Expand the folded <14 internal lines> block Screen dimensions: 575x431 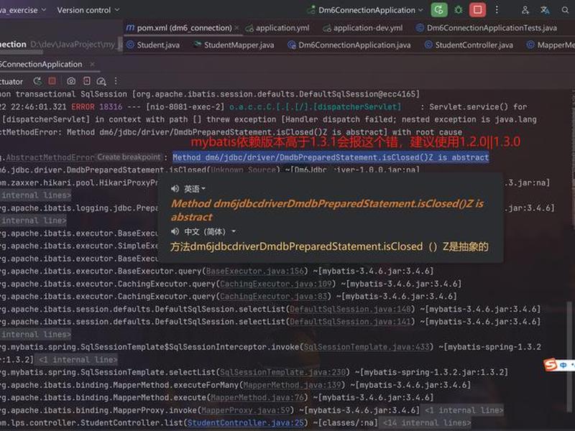[x=427, y=423]
